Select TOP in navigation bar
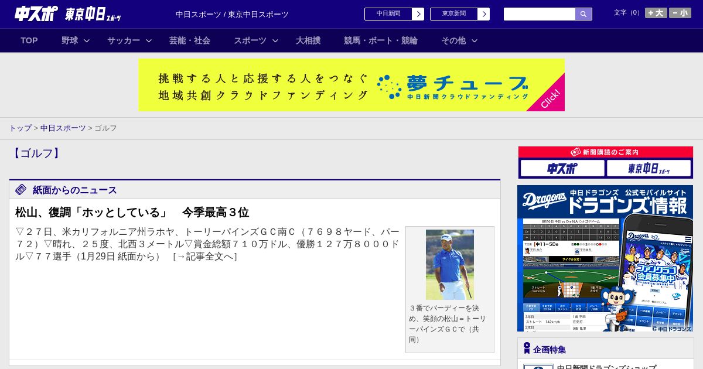 point(29,40)
